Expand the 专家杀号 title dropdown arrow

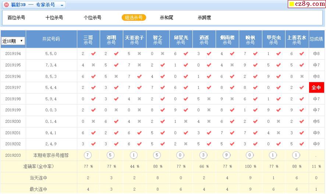62,6
